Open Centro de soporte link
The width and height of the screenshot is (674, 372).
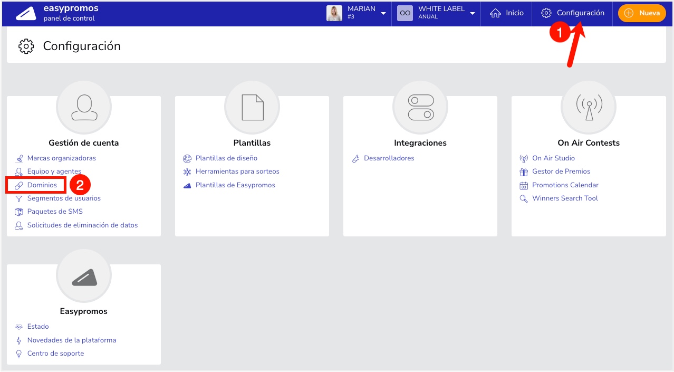click(x=55, y=353)
